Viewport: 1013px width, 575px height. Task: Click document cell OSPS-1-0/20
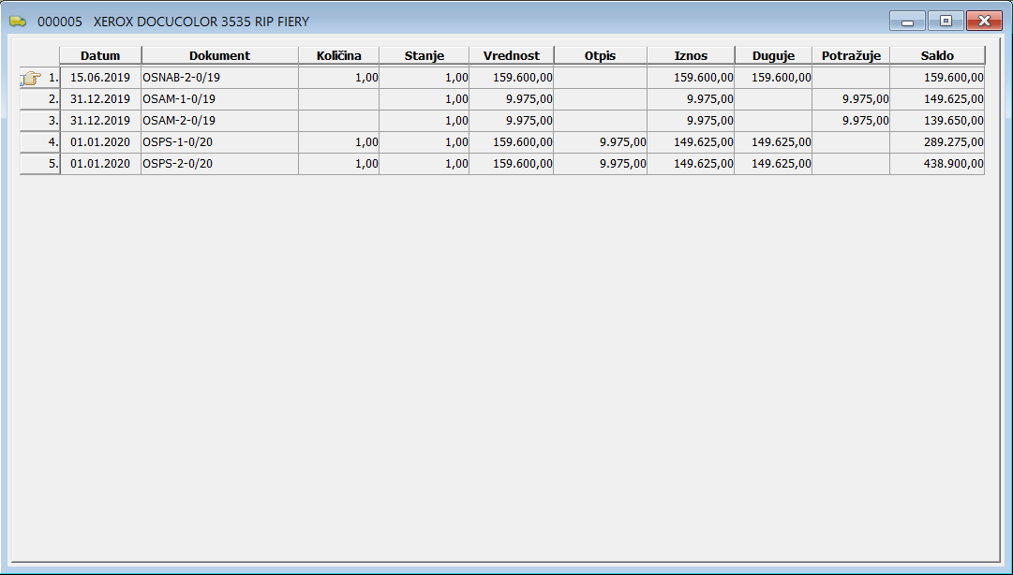coord(219,141)
